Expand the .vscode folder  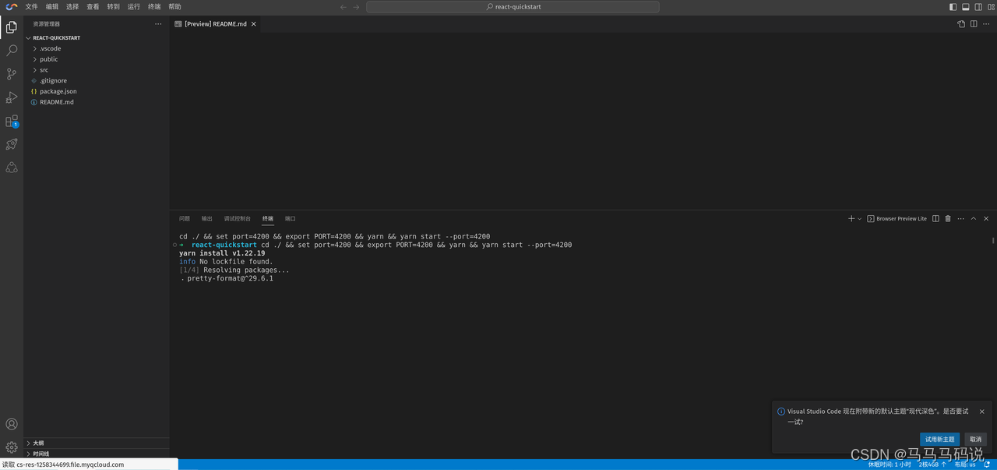pyautogui.click(x=97, y=48)
